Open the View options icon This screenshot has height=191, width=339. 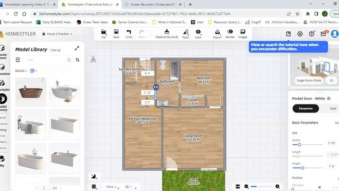click(x=198, y=34)
